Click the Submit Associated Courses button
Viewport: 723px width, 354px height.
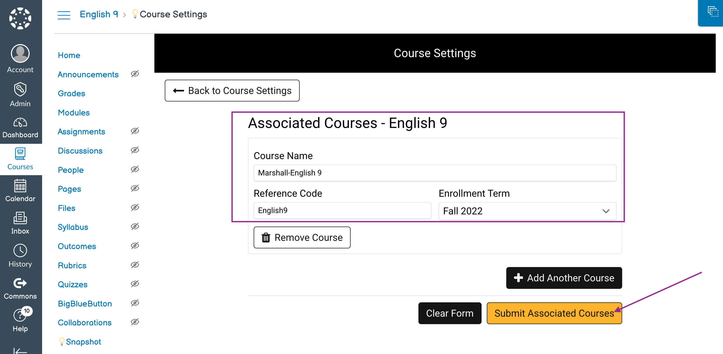click(554, 313)
